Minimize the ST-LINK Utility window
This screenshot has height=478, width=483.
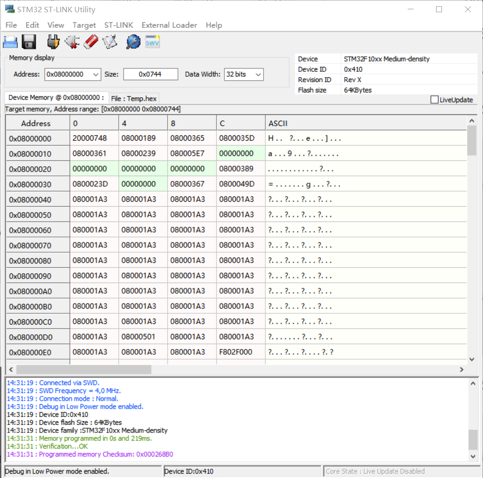411,9
